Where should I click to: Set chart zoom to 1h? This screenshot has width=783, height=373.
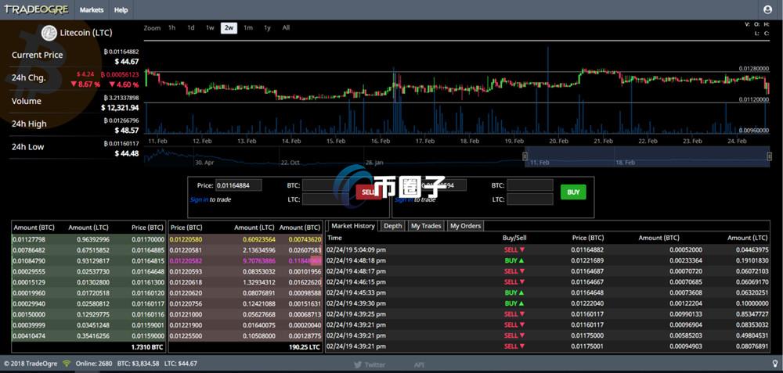(x=171, y=28)
